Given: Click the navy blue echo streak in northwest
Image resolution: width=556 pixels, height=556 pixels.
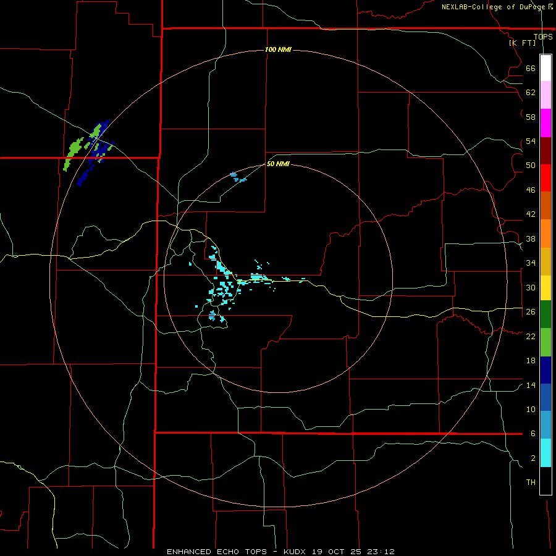Looking at the screenshot, I should tap(86, 174).
